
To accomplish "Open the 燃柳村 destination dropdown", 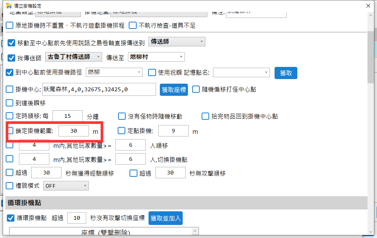I will pos(156,57).
